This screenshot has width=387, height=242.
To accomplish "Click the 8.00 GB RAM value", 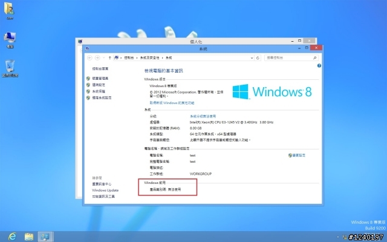I will tap(196, 128).
